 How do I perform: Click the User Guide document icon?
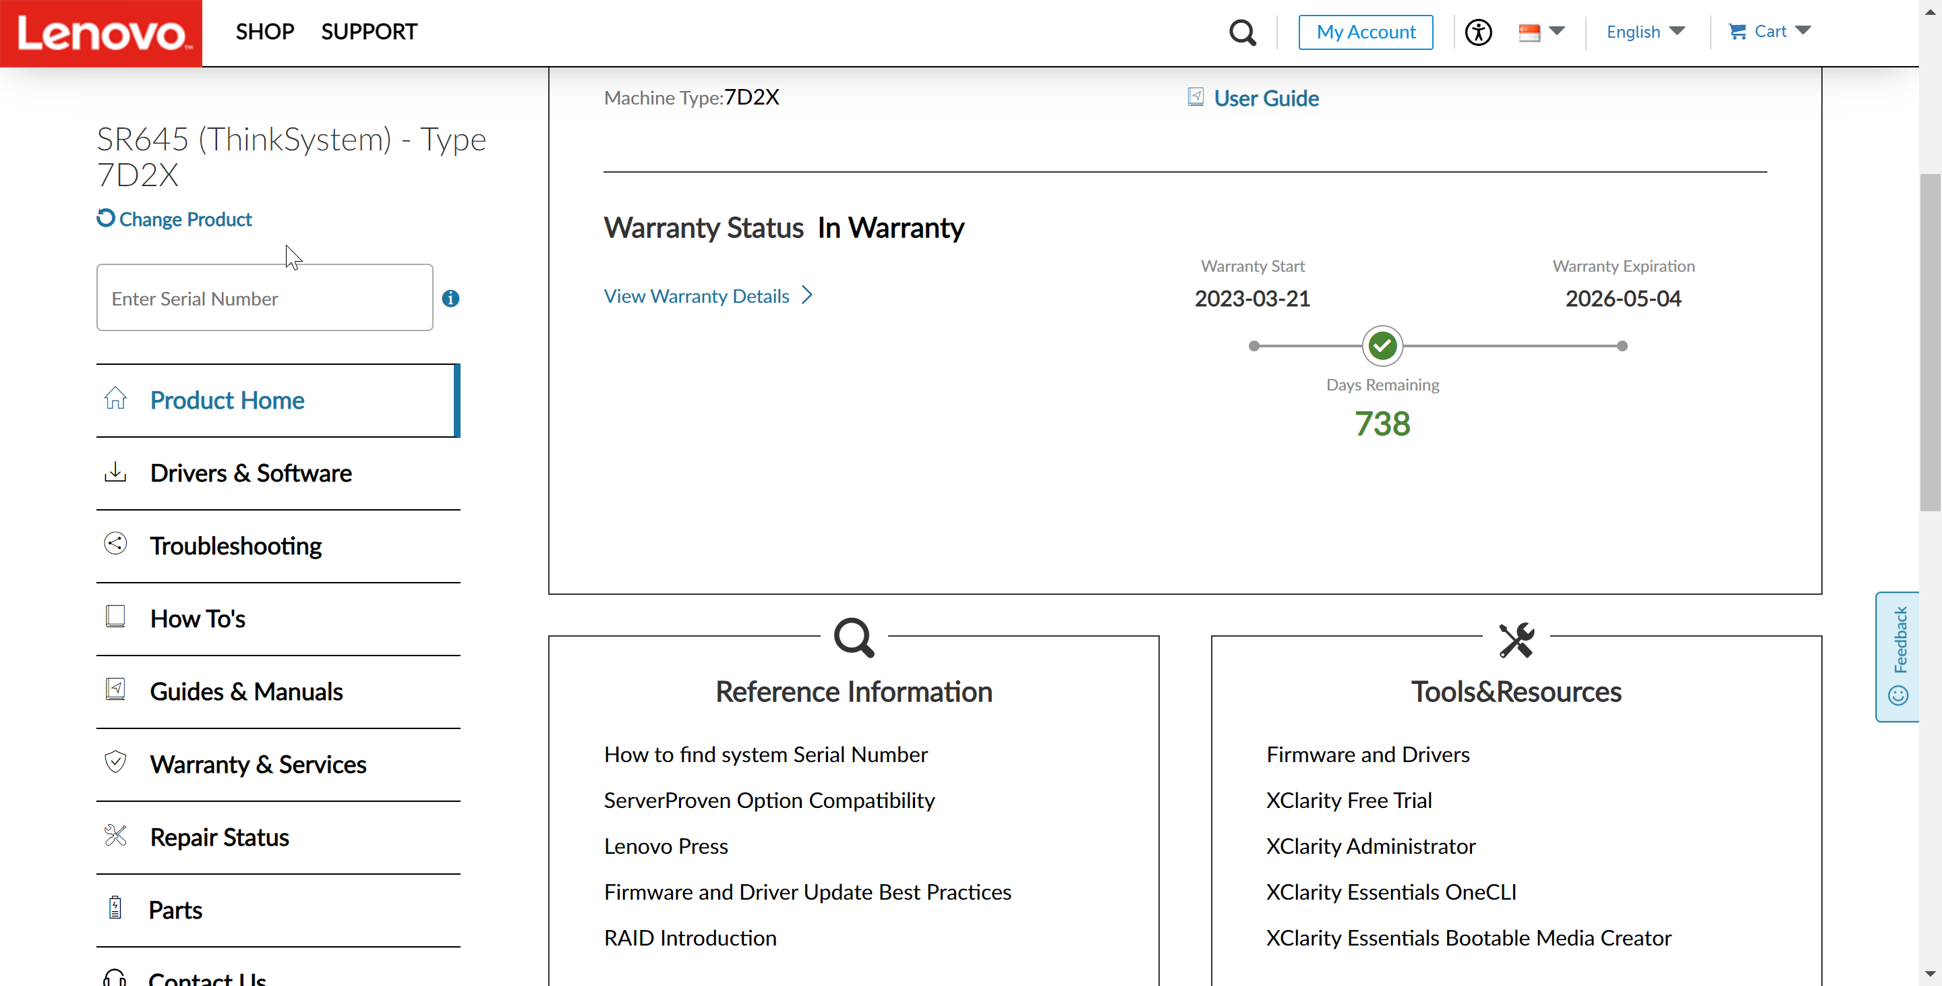[1196, 97]
